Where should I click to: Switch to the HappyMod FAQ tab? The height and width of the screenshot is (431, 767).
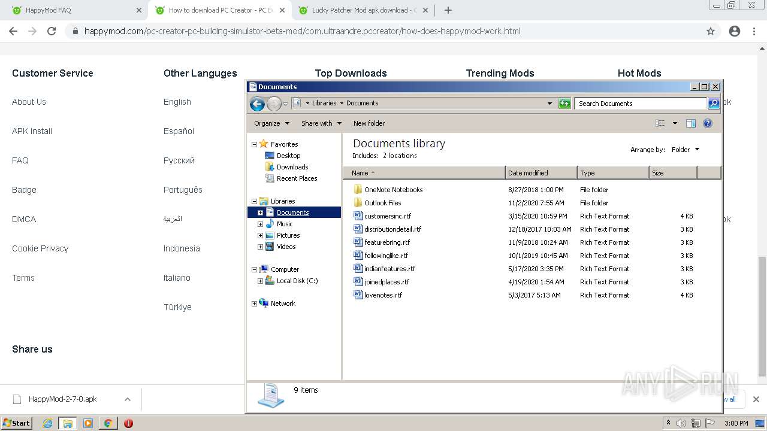pos(77,10)
